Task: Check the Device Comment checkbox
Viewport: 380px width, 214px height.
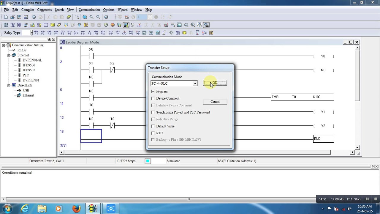Action: click(x=153, y=98)
